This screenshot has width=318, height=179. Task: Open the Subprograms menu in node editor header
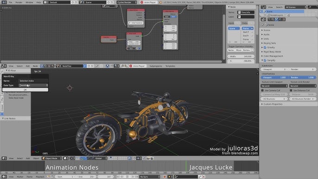point(156,66)
